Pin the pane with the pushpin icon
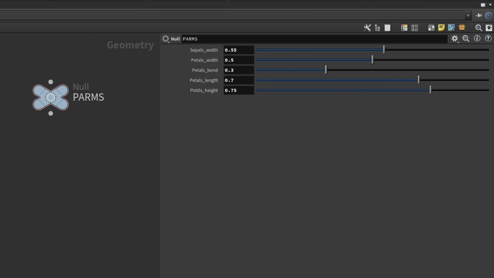Image resolution: width=494 pixels, height=278 pixels. (479, 15)
